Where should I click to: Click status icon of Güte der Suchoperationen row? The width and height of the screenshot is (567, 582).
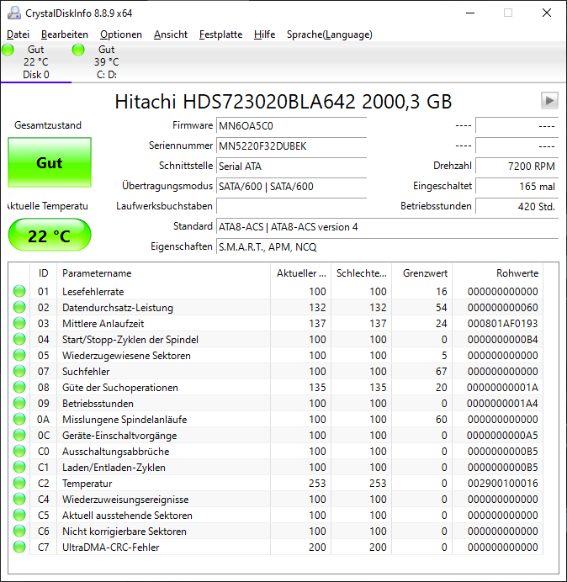[19, 387]
